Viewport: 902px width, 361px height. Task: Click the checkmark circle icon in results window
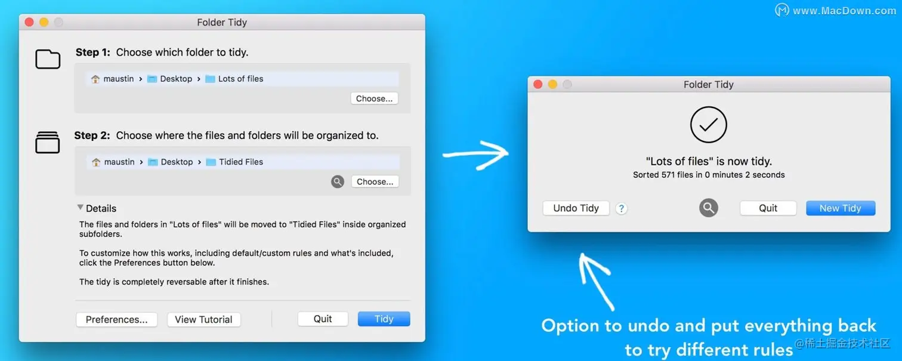click(709, 125)
